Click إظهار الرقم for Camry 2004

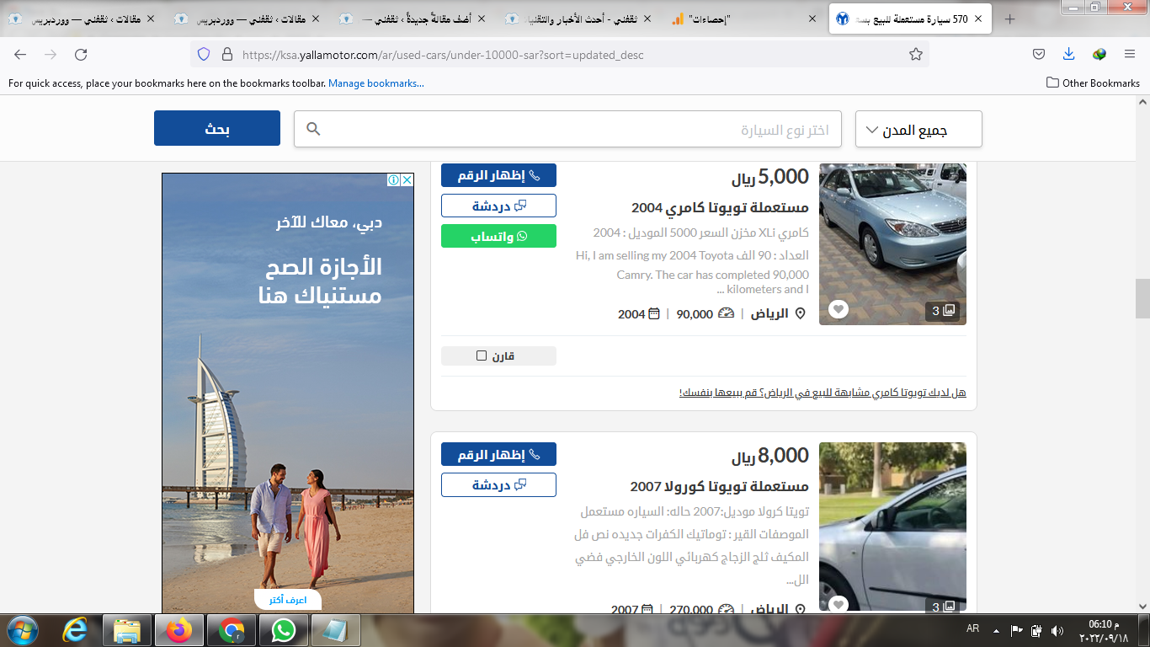pos(498,175)
